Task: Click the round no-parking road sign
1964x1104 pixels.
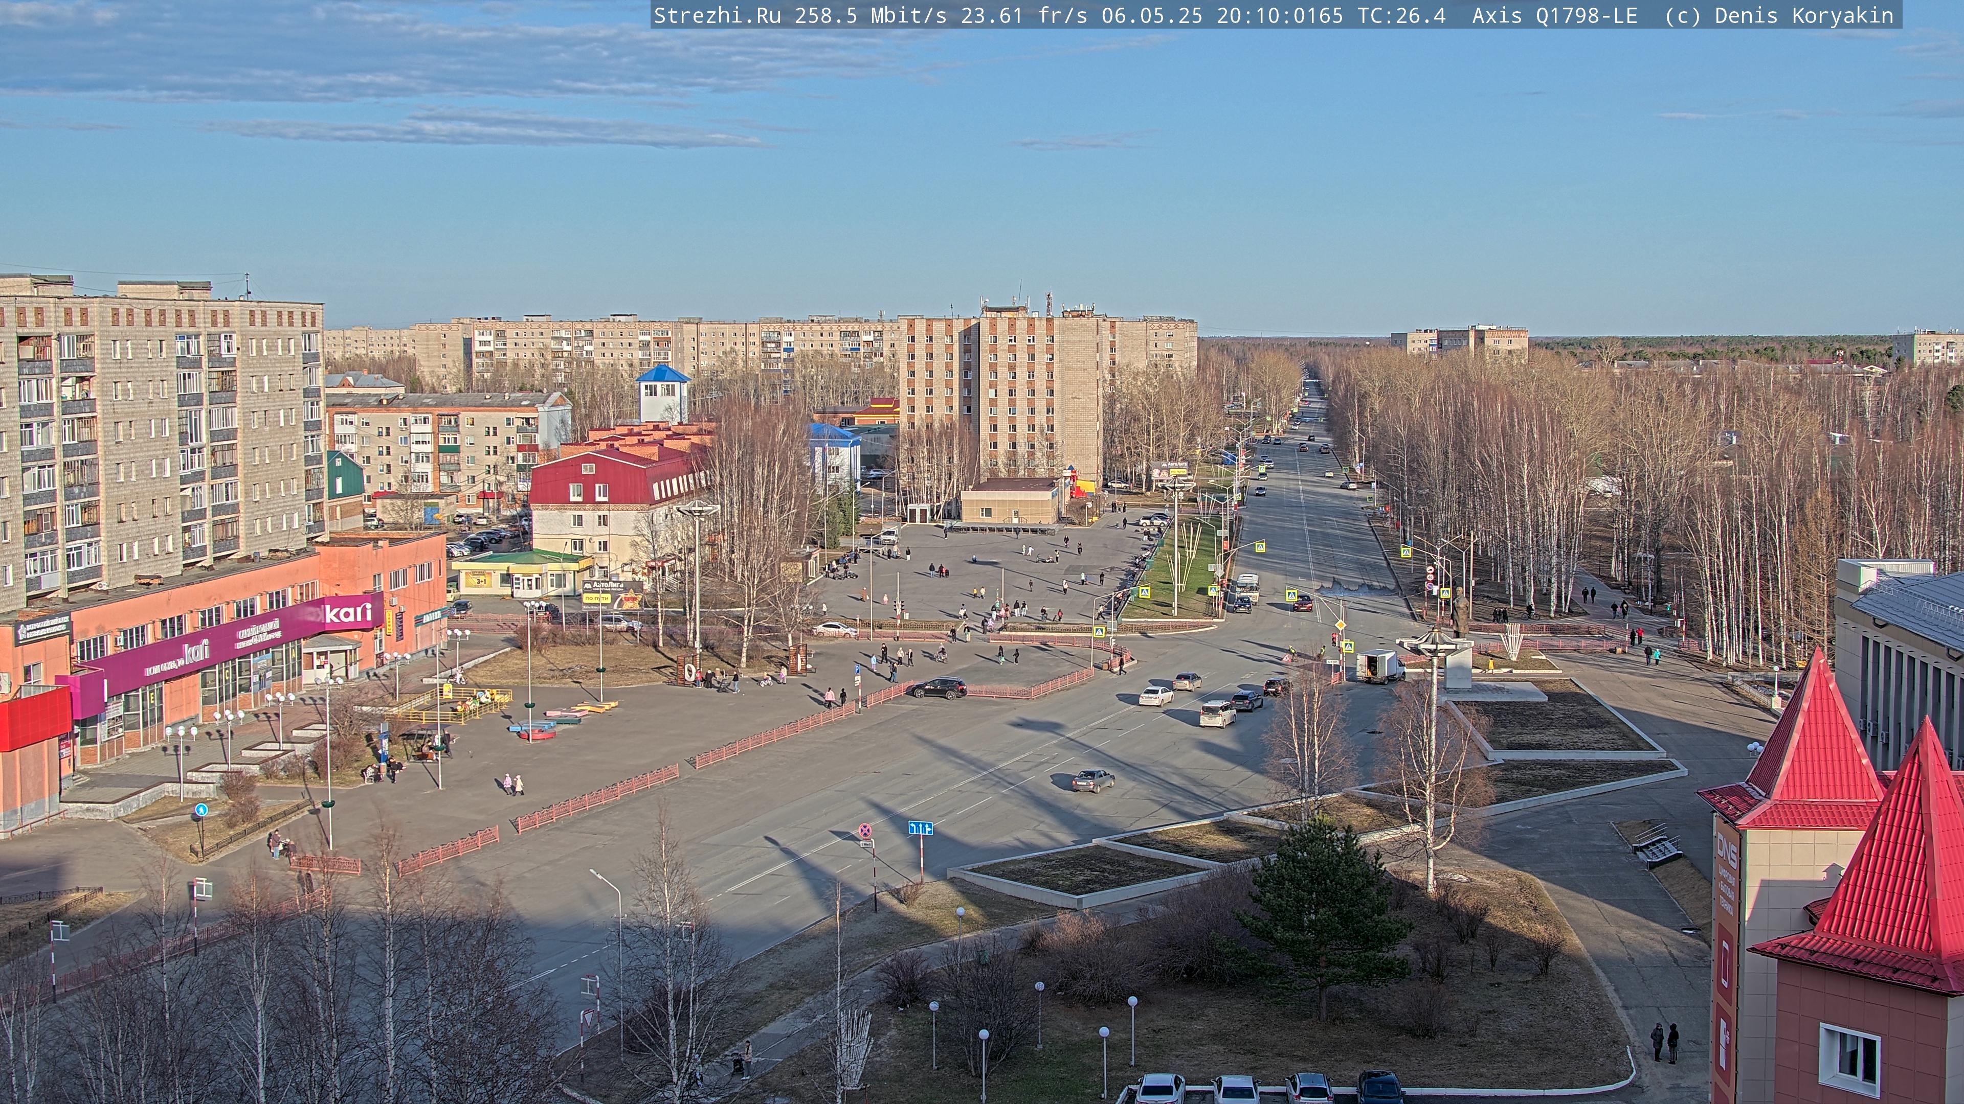Action: pos(865,830)
